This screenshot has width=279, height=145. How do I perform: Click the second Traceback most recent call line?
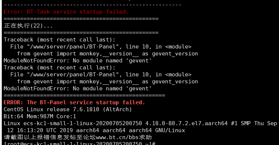[59, 68]
